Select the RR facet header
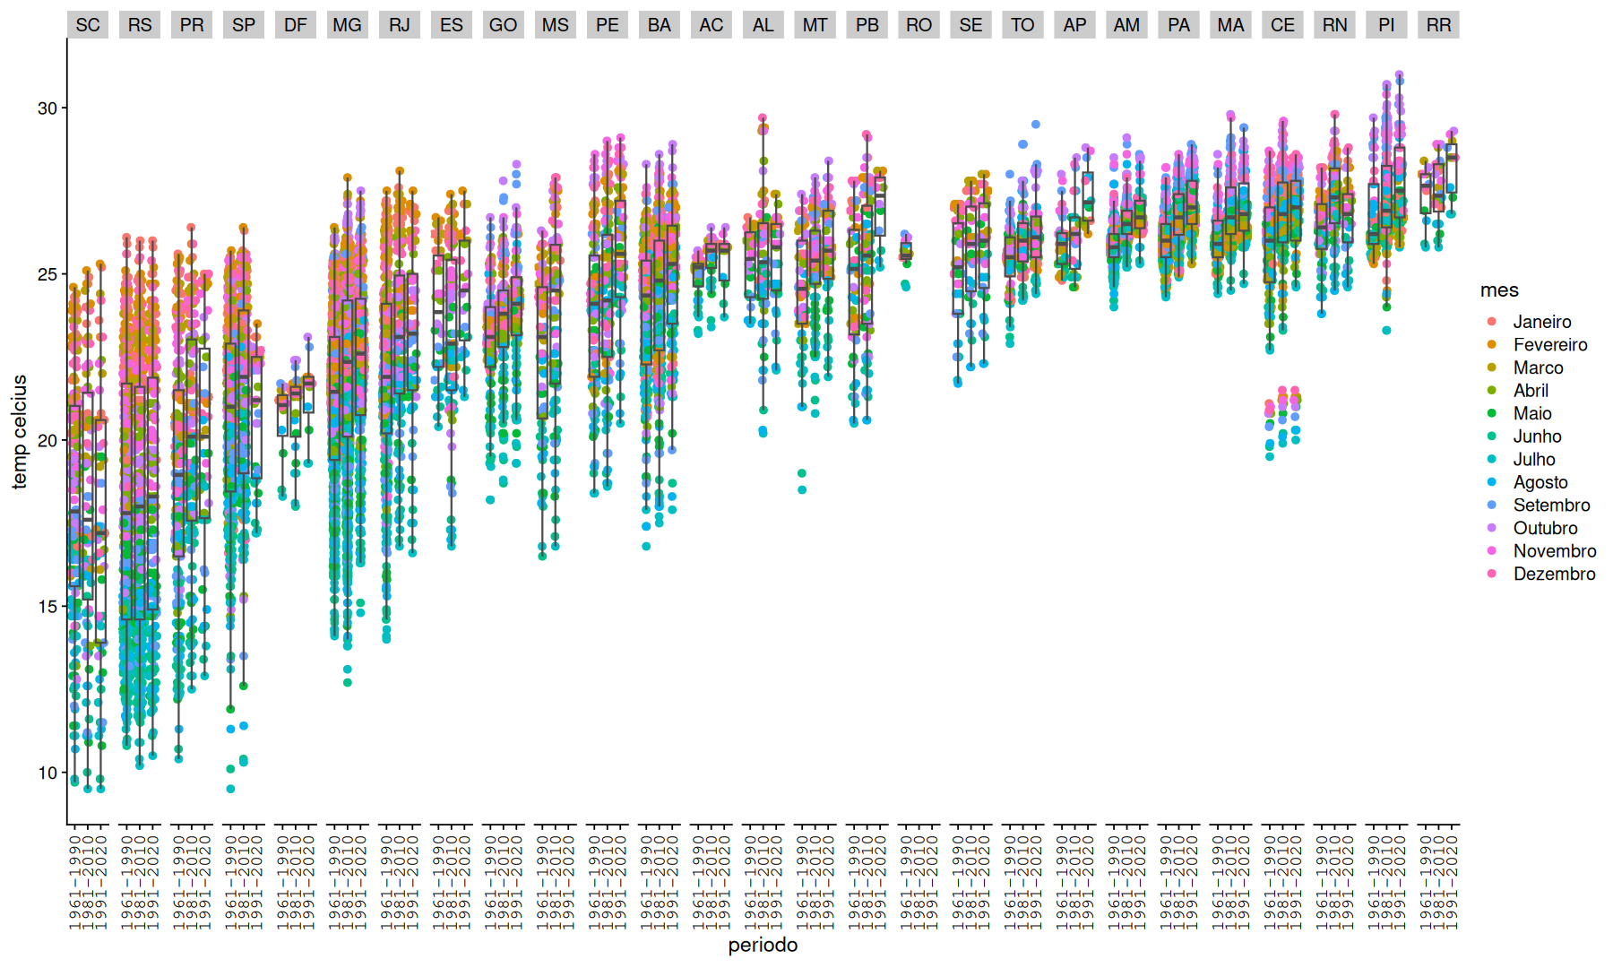This screenshot has width=1613, height=968. click(x=1439, y=25)
